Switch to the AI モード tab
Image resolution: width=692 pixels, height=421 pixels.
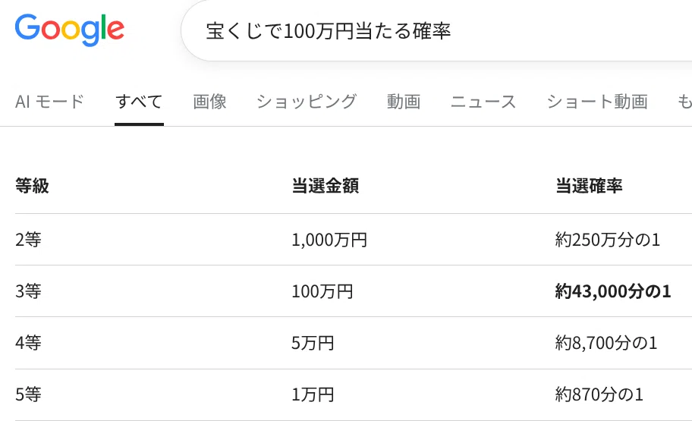pos(49,102)
